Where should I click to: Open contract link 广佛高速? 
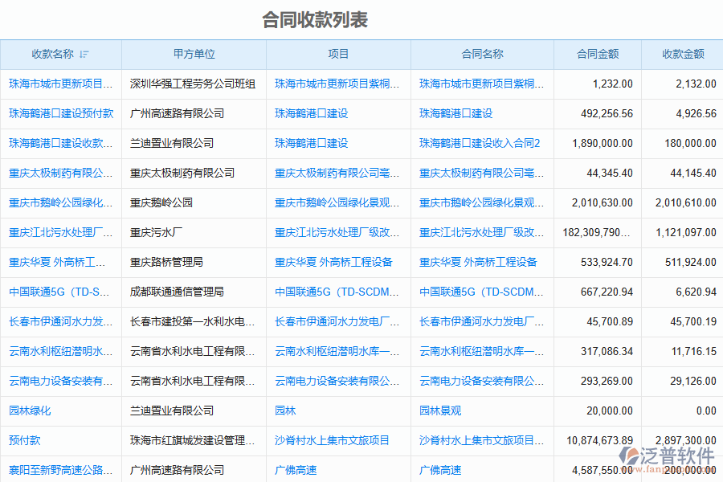pyautogui.click(x=440, y=471)
